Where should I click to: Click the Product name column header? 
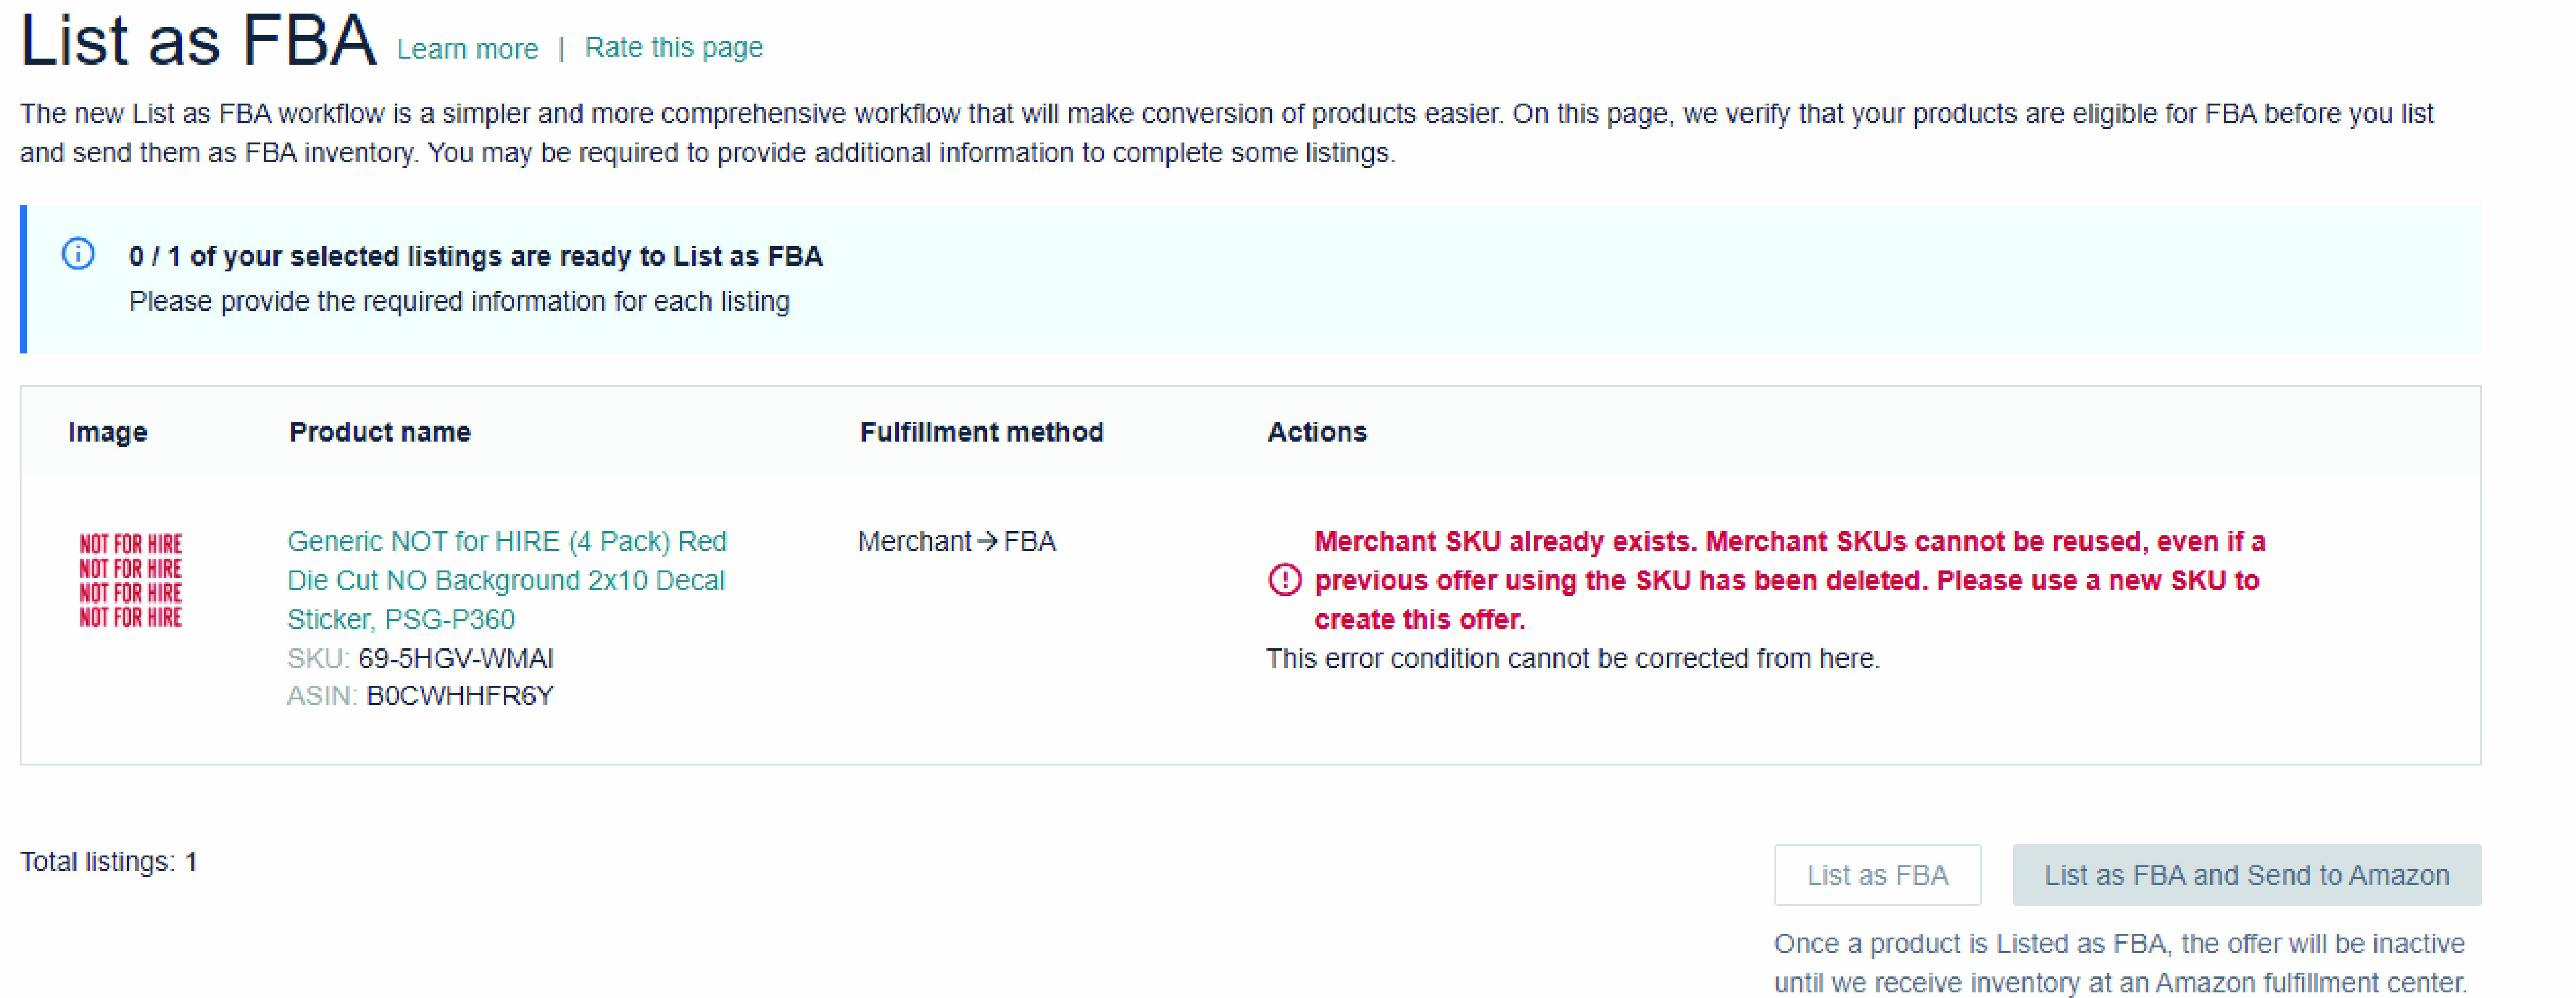[379, 432]
